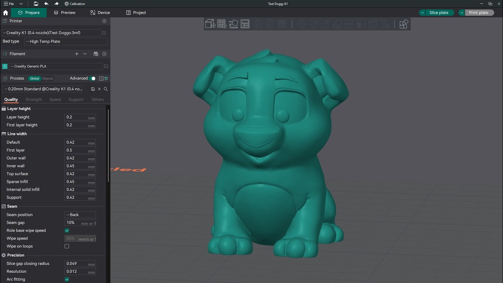
Task: Save the process preset disk icon
Action: click(x=93, y=89)
